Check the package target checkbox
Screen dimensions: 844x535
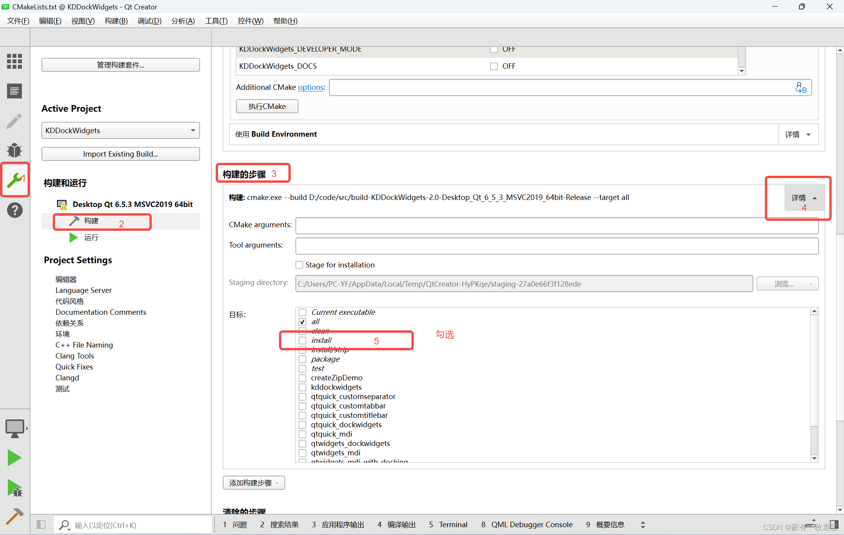click(302, 359)
